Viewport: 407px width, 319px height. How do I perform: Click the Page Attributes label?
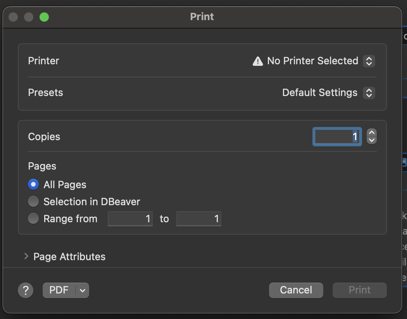coord(69,257)
